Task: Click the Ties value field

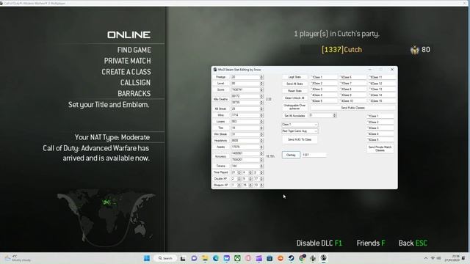Action: [x=245, y=128]
